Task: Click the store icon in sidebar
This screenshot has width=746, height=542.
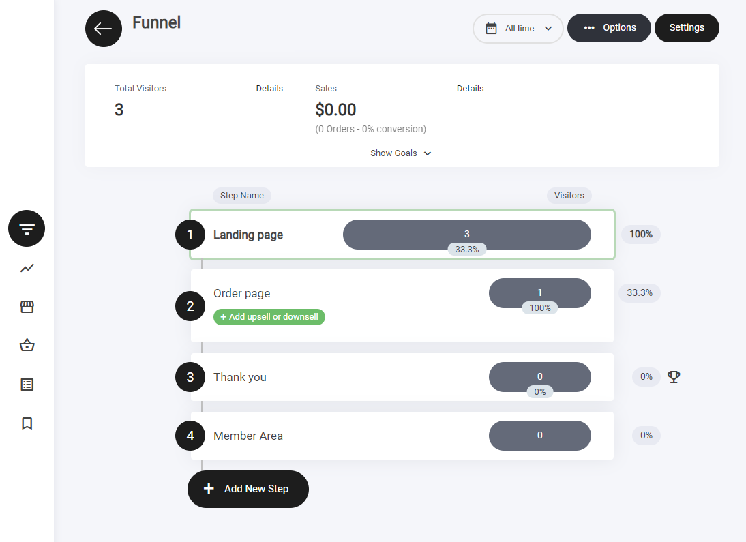Action: pos(27,307)
